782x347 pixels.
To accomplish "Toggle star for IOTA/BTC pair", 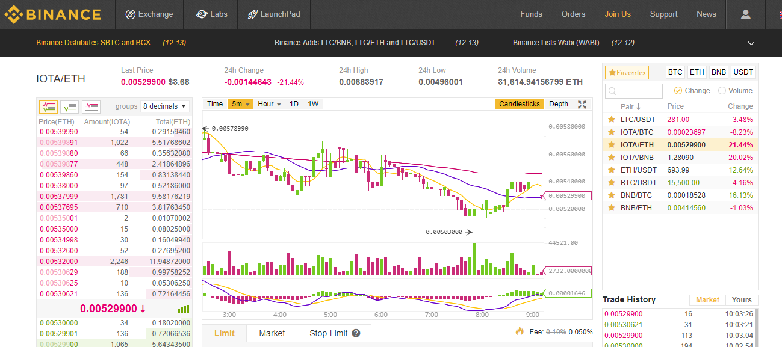I will point(612,132).
